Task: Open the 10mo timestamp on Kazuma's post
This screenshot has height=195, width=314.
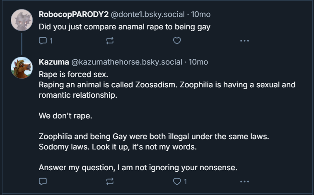Action: pyautogui.click(x=198, y=62)
